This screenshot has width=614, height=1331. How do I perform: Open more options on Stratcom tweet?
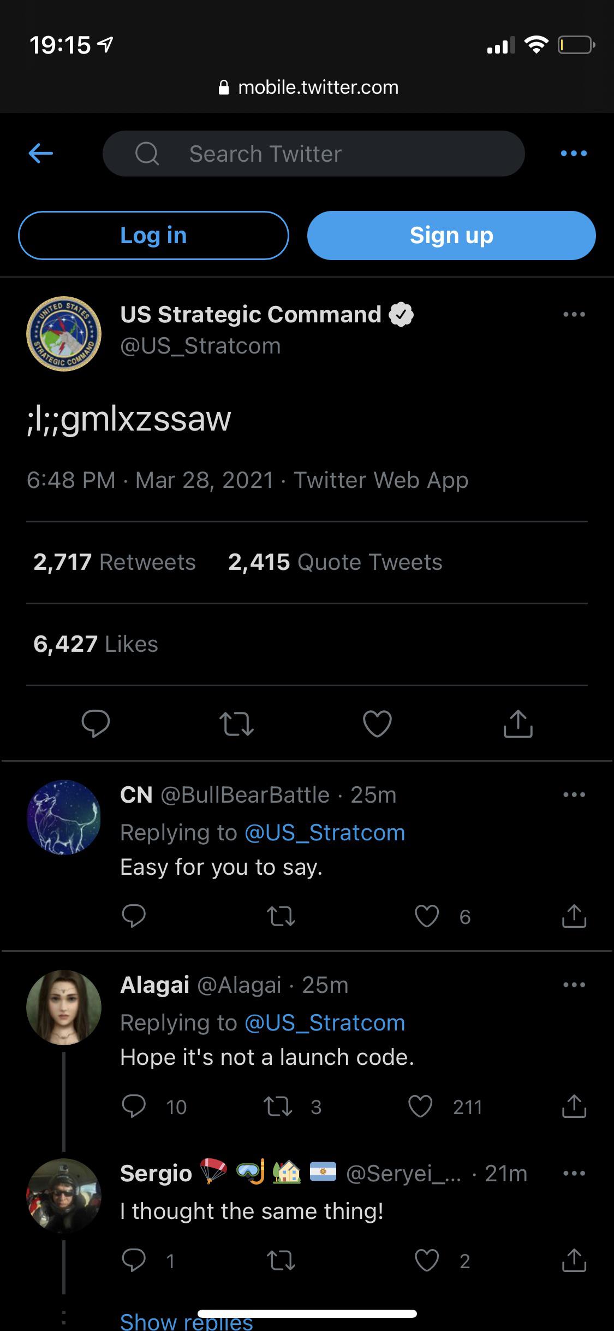(574, 315)
